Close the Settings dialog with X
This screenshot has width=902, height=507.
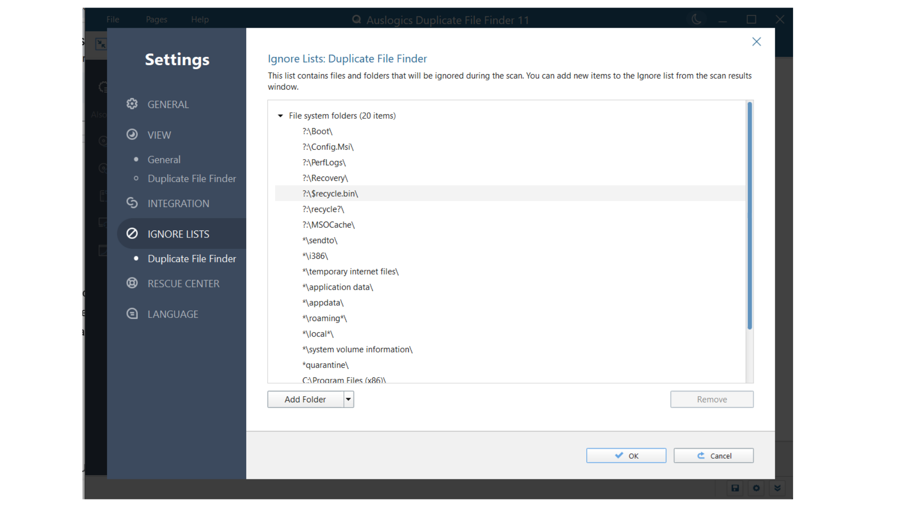pos(756,42)
